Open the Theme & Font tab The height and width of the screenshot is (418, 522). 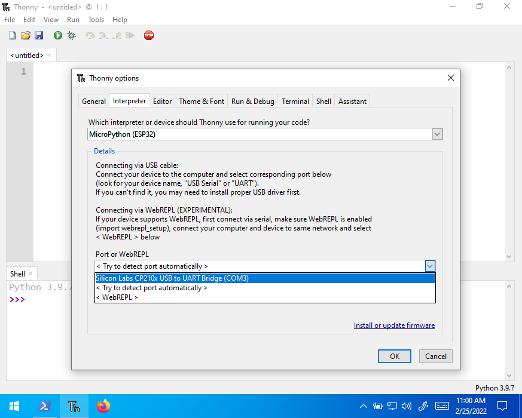202,102
